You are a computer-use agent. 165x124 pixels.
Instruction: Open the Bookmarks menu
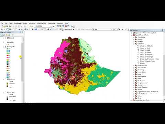point(18,23)
